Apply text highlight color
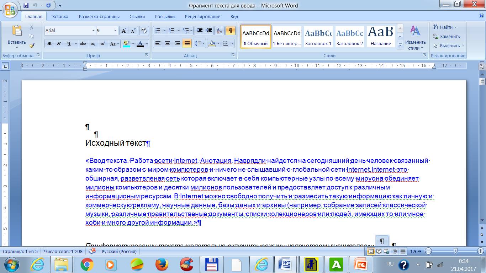The image size is (486, 273). 126,44
